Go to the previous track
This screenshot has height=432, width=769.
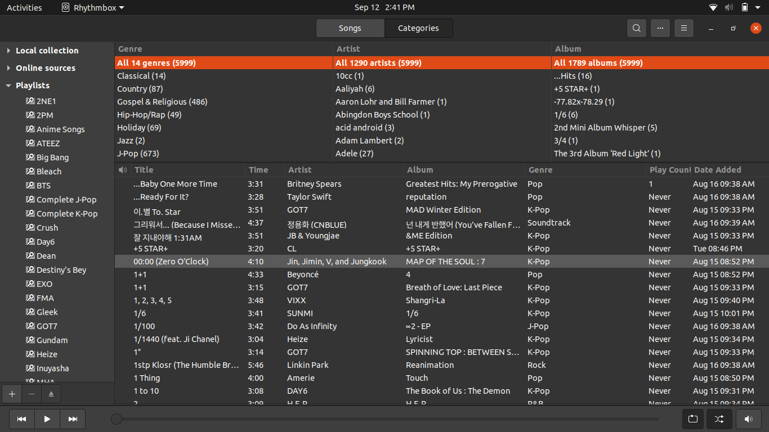coord(21,419)
